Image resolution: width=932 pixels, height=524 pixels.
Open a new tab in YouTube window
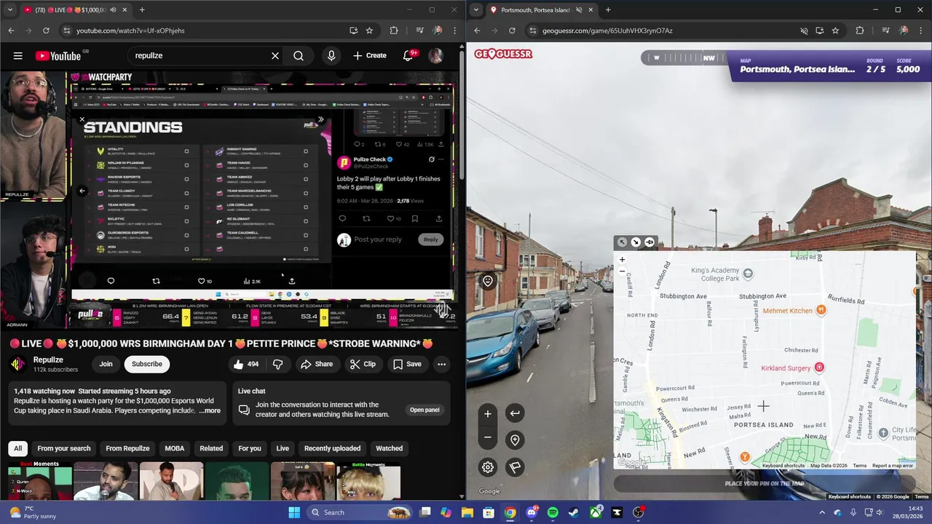tap(142, 9)
